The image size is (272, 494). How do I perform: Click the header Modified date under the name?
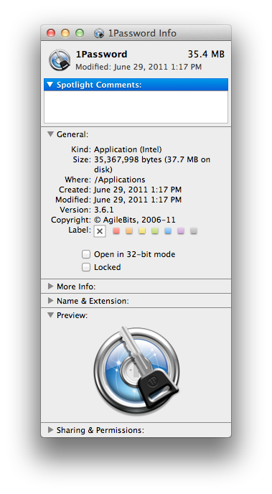tap(139, 67)
